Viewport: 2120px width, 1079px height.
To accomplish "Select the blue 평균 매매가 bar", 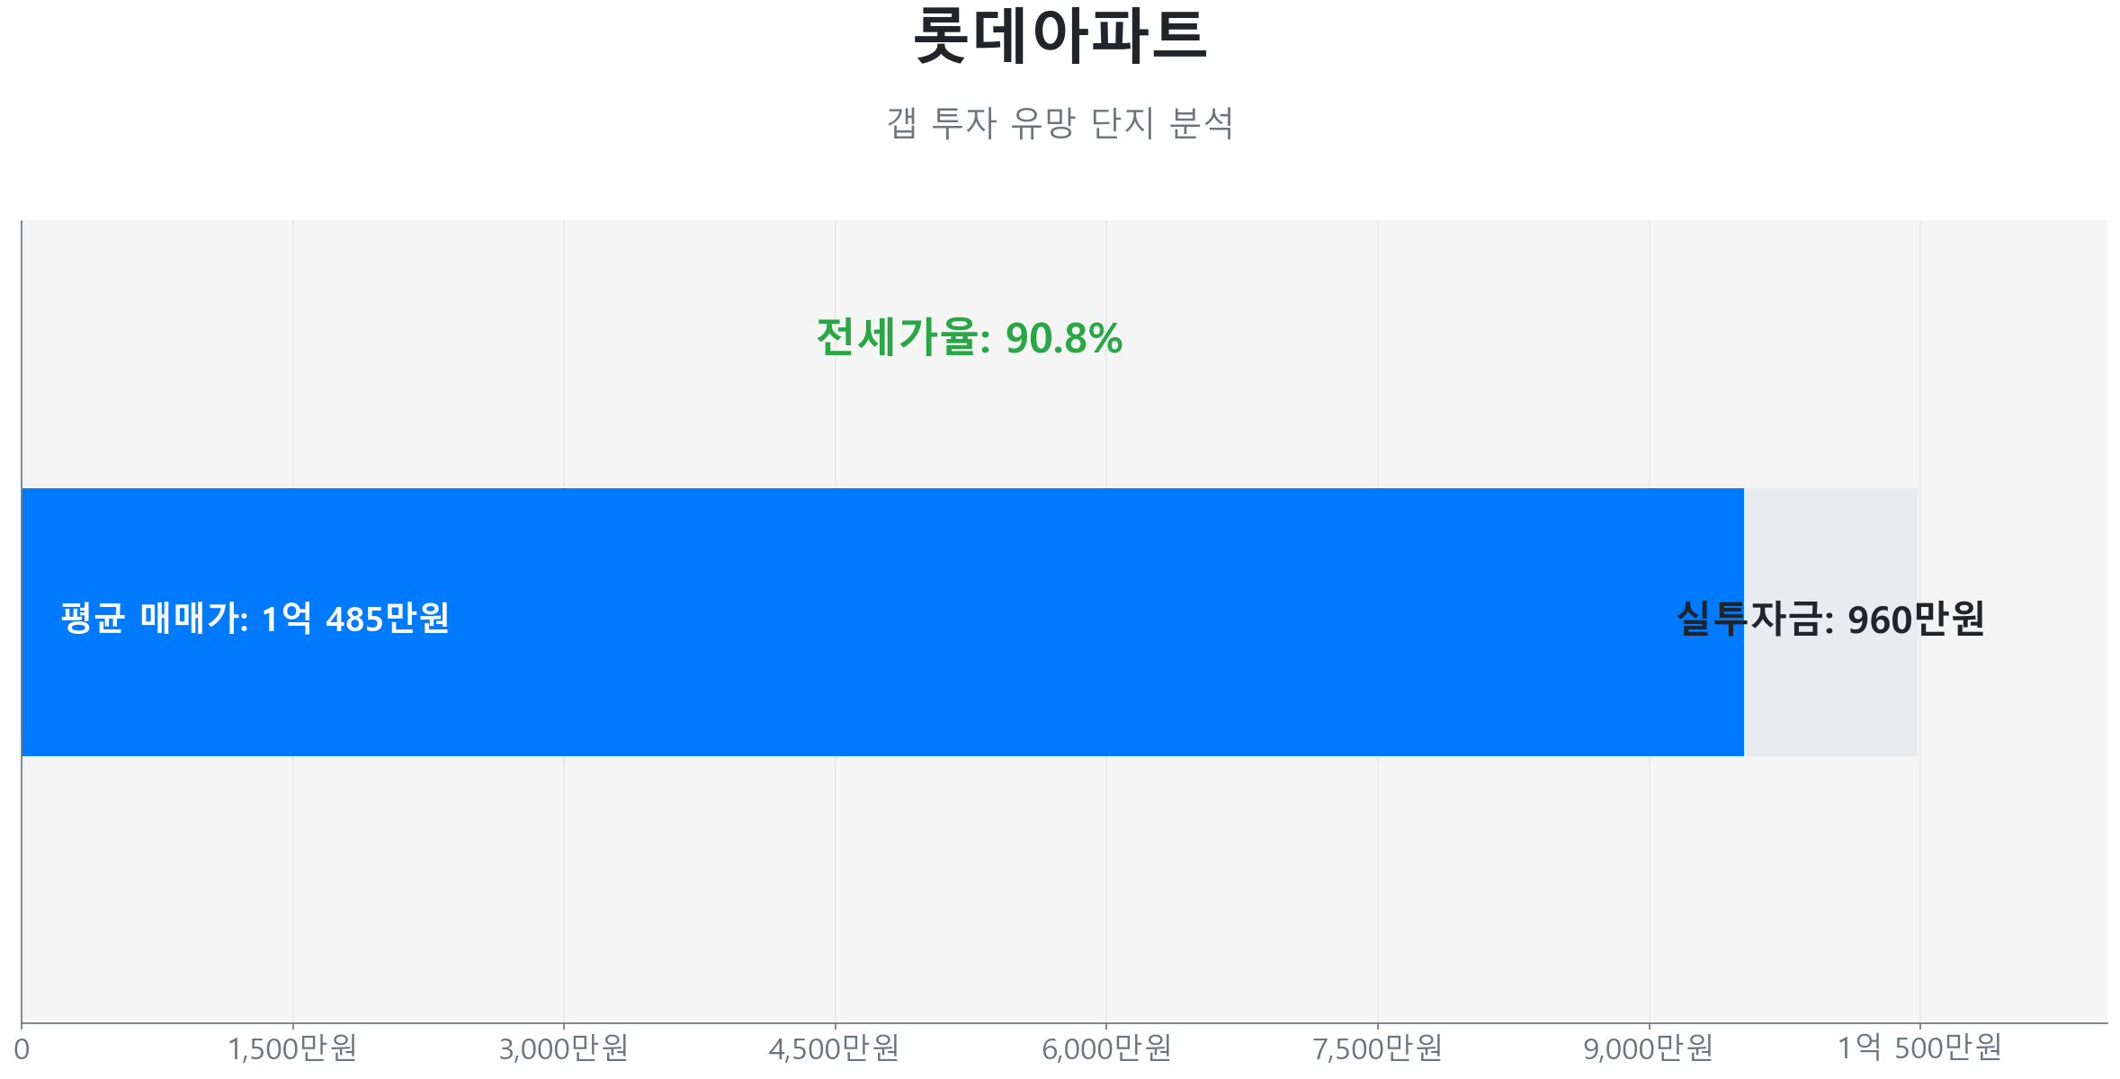I will coord(989,683).
